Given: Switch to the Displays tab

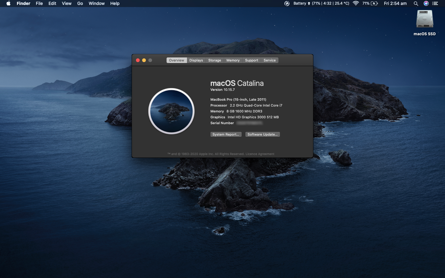Looking at the screenshot, I should 196,60.
